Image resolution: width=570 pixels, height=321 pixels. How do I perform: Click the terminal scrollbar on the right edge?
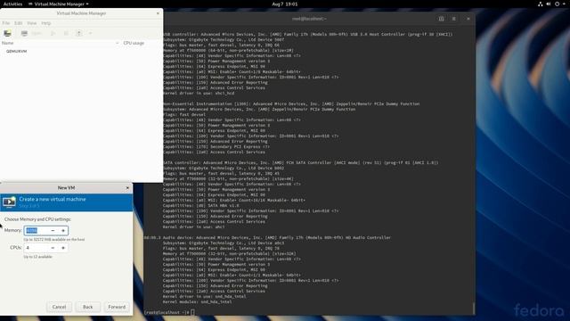[473, 308]
